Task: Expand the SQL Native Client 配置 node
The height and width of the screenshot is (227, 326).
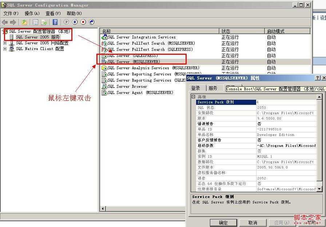Action: click(x=5, y=49)
